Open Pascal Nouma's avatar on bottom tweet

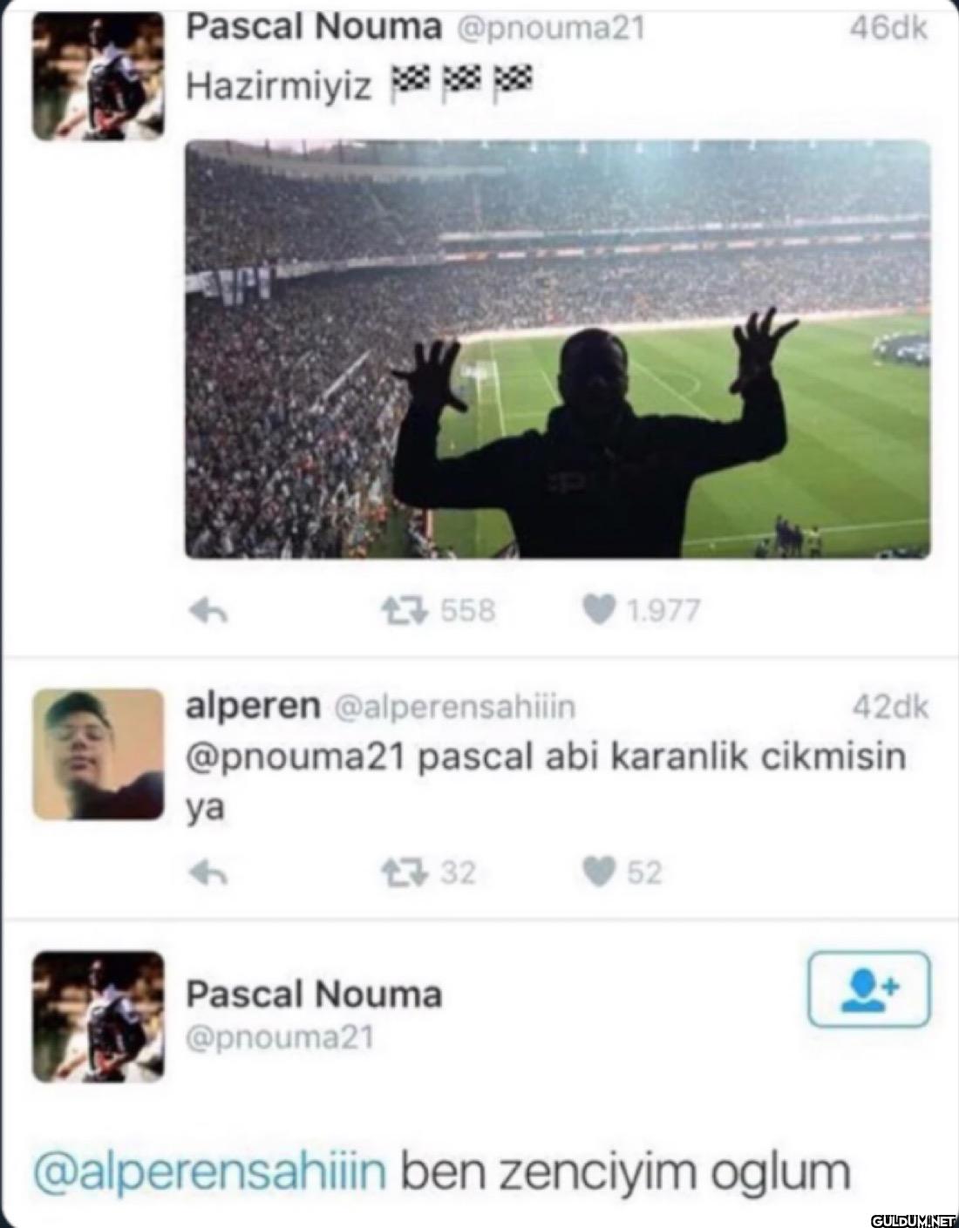tap(98, 1017)
